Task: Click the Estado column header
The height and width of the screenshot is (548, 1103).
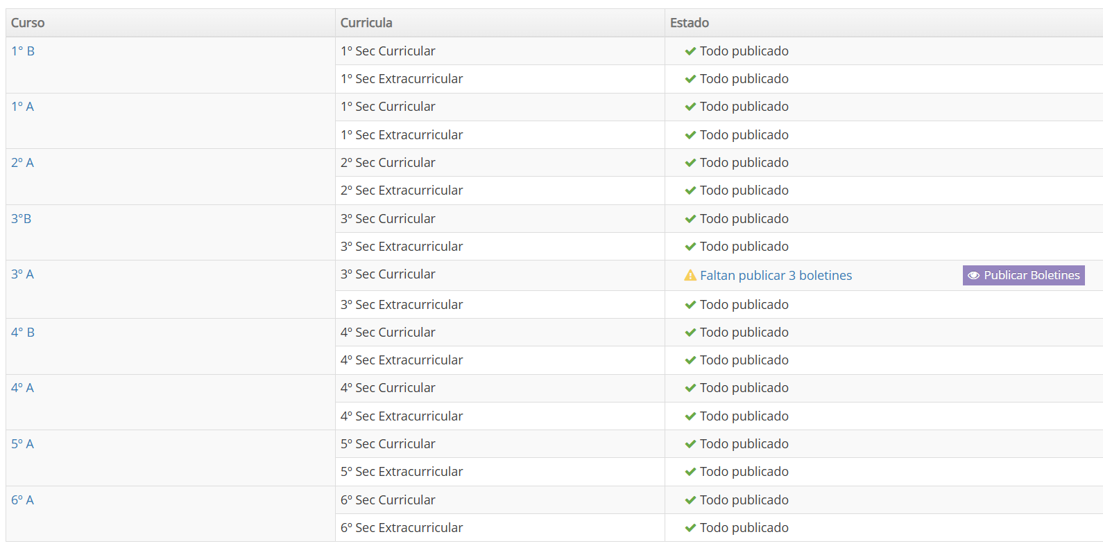Action: point(690,23)
